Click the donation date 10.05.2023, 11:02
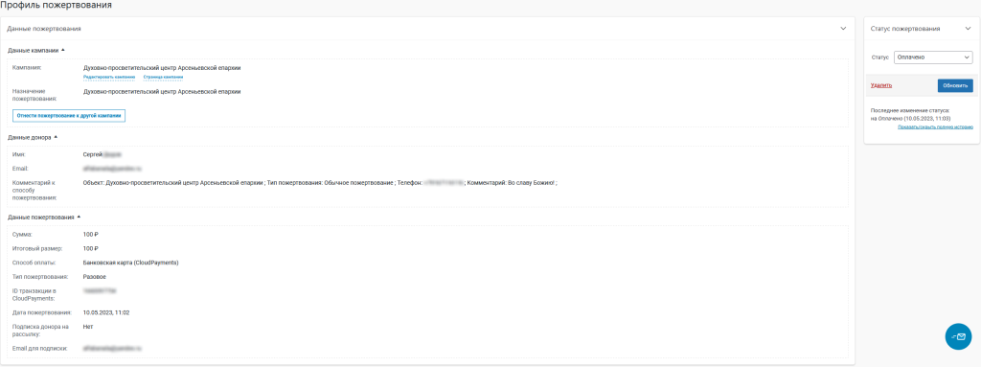 (x=105, y=311)
